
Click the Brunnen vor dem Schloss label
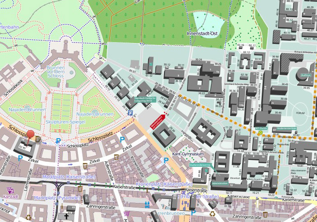pyautogui.click(x=56, y=72)
